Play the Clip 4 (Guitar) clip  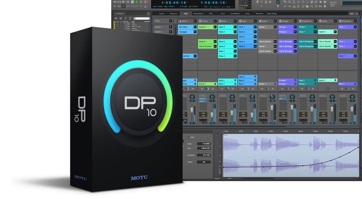coord(275,41)
